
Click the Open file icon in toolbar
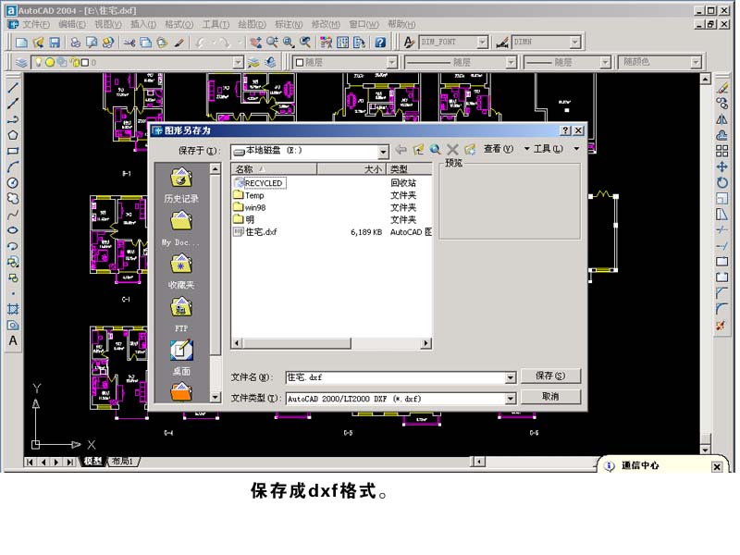38,43
